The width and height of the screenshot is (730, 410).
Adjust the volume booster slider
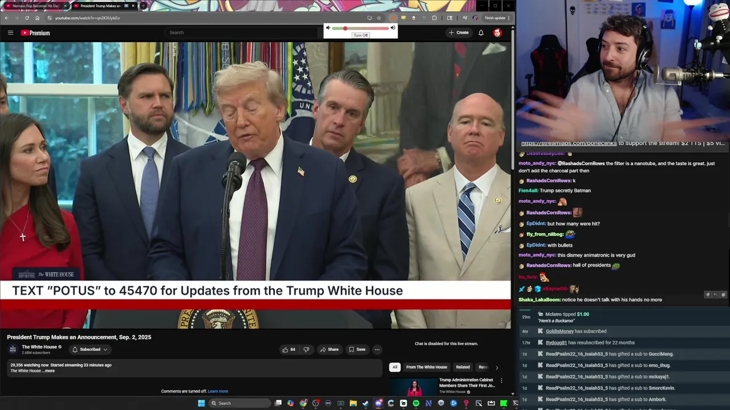click(x=360, y=28)
